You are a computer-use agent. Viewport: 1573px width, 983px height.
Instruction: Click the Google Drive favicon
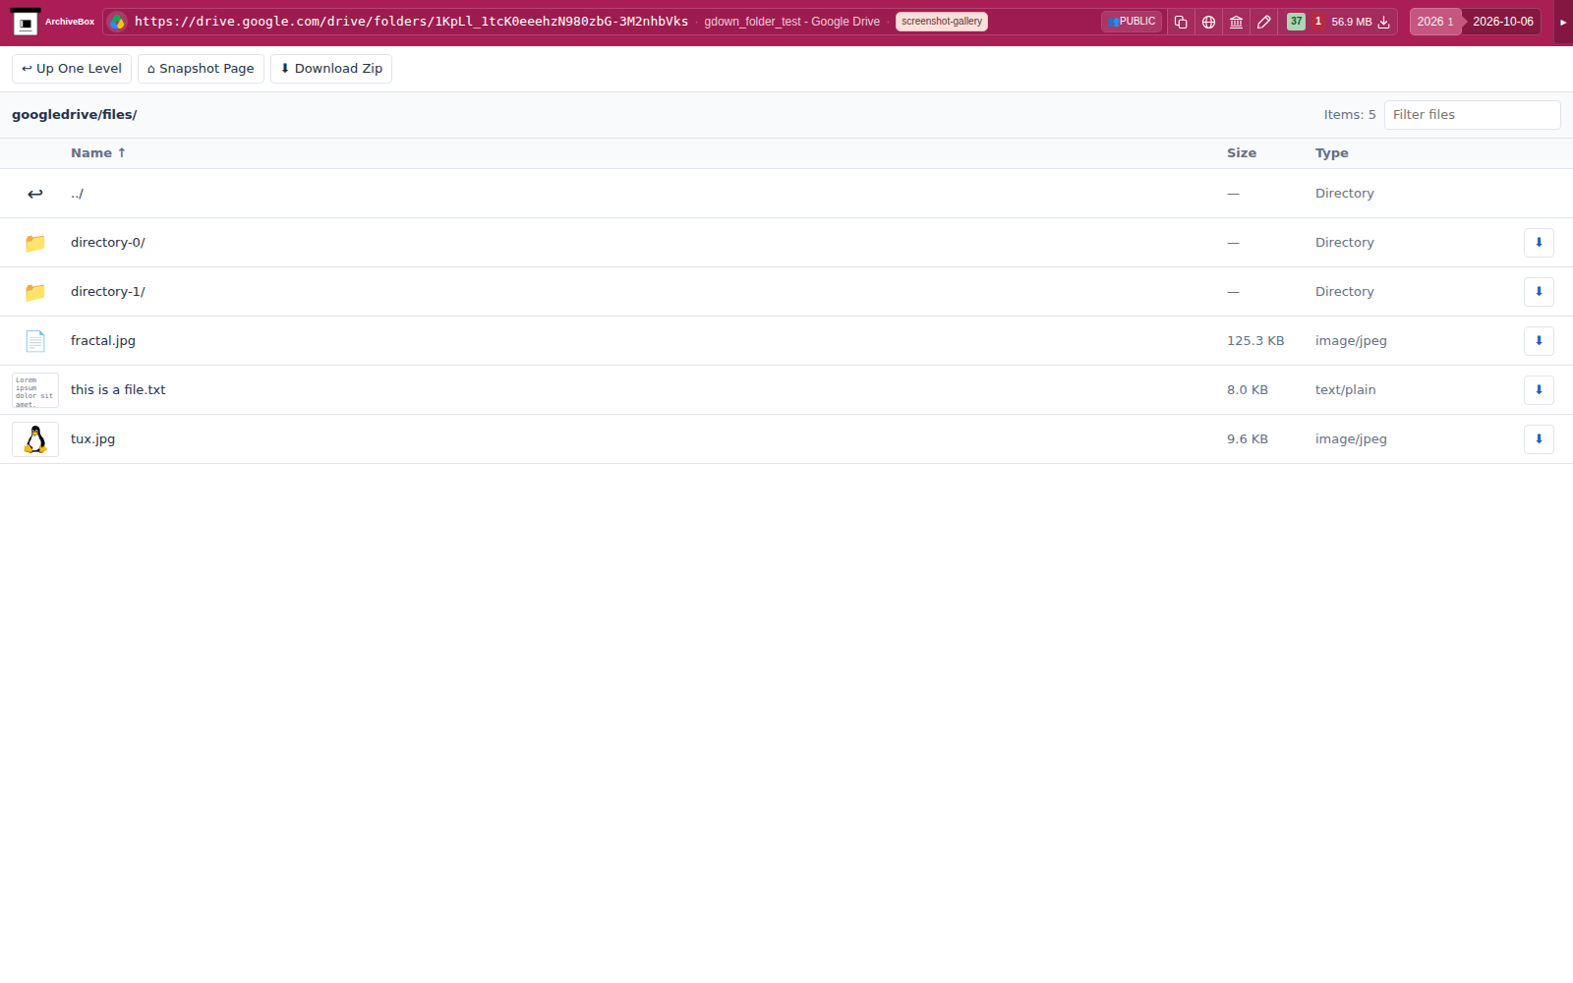point(117,22)
